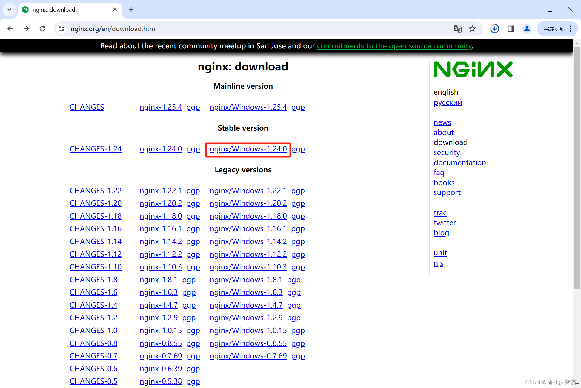
Task: Expand the tab search dropdown arrow
Action: click(x=9, y=10)
